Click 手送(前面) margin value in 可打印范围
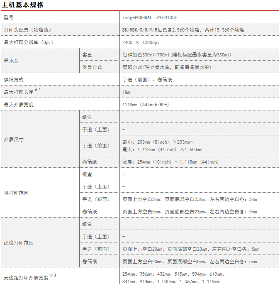The image size is (280, 284). click(x=190, y=199)
